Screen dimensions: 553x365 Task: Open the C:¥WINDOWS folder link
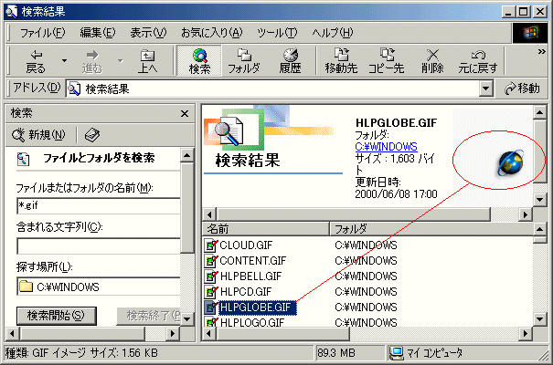(x=386, y=146)
